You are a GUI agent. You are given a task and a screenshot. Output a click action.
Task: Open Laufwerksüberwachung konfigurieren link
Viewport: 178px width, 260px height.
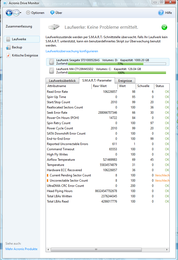[72, 51]
